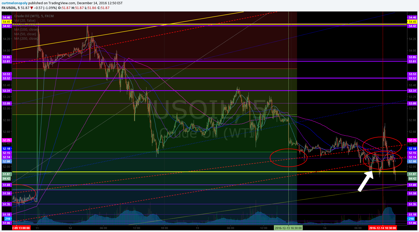Click the current price 51.87 label on left axis

coord(7,174)
